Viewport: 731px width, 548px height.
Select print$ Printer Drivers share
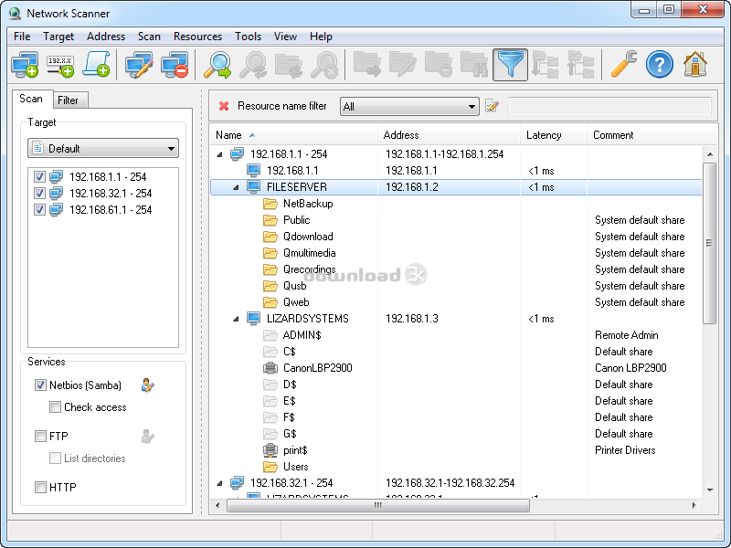click(286, 450)
